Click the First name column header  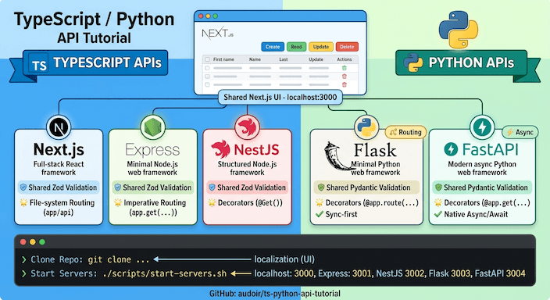tap(223, 59)
